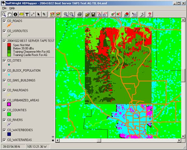This screenshot has height=150, width=187.
Task: Print the map using printer icon
Action: point(80,14)
